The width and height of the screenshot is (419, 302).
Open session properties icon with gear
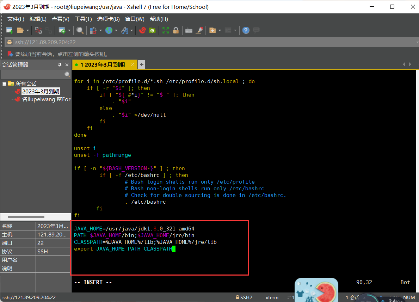[62, 30]
